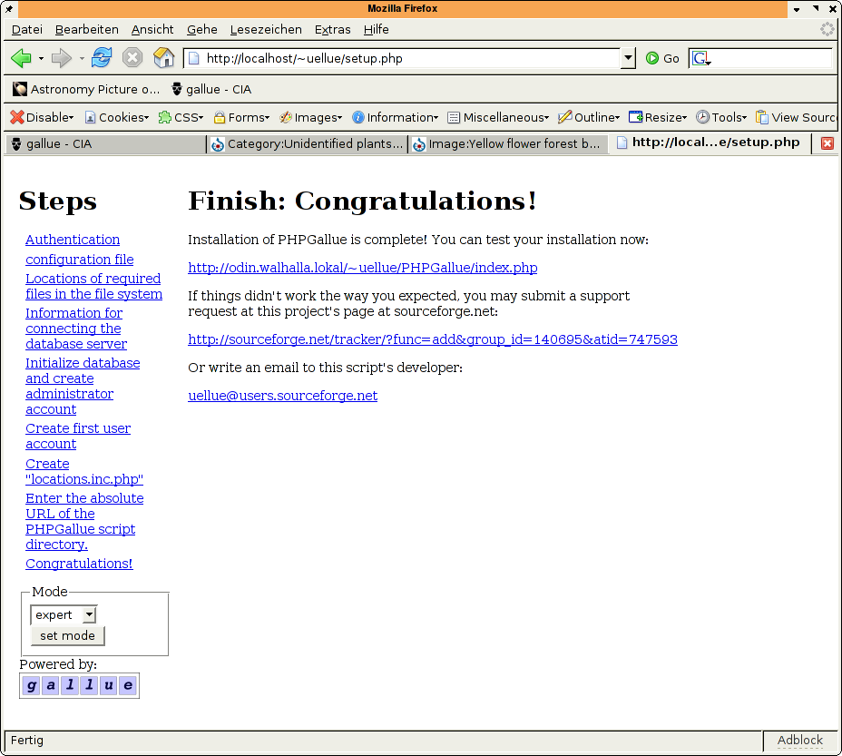
Task: Open the Cookies developer toolbar menu
Action: click(x=117, y=117)
